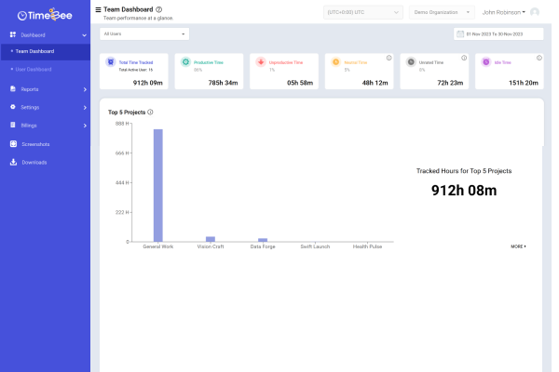Click the Productive Time label
This screenshot has height=372, width=559.
[x=209, y=62]
